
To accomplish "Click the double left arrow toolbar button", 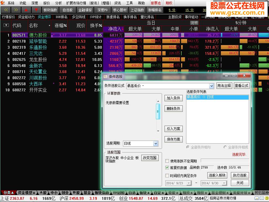I will [x=6, y=10].
